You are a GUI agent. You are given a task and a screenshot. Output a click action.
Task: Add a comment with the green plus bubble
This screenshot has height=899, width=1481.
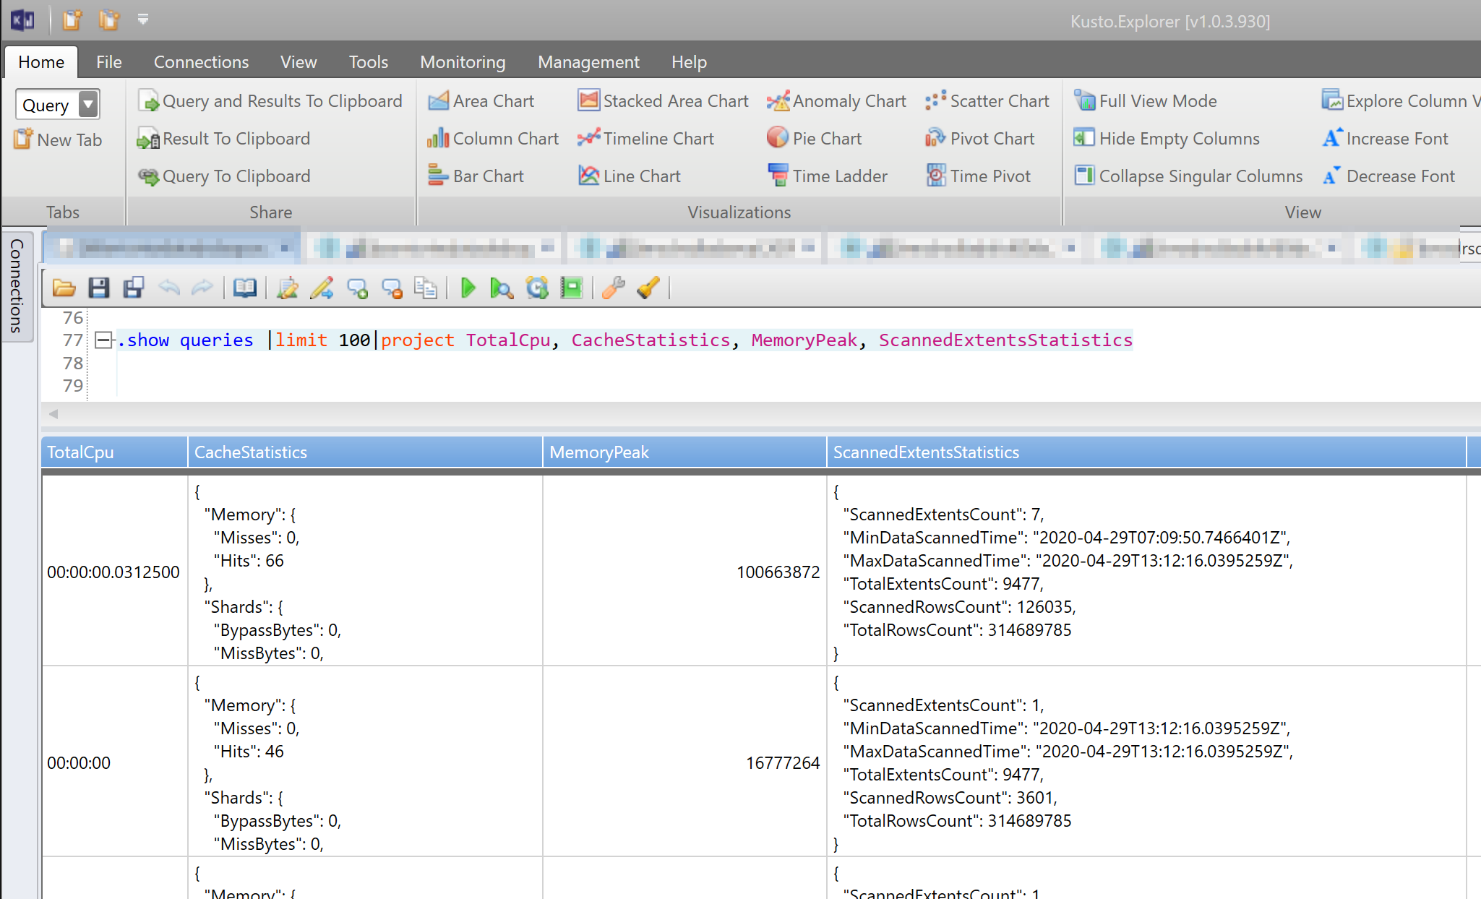(357, 288)
